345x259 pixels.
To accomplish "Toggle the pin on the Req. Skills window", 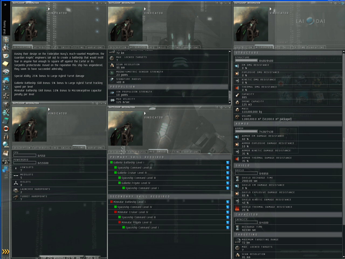I will (x=221, y=107).
